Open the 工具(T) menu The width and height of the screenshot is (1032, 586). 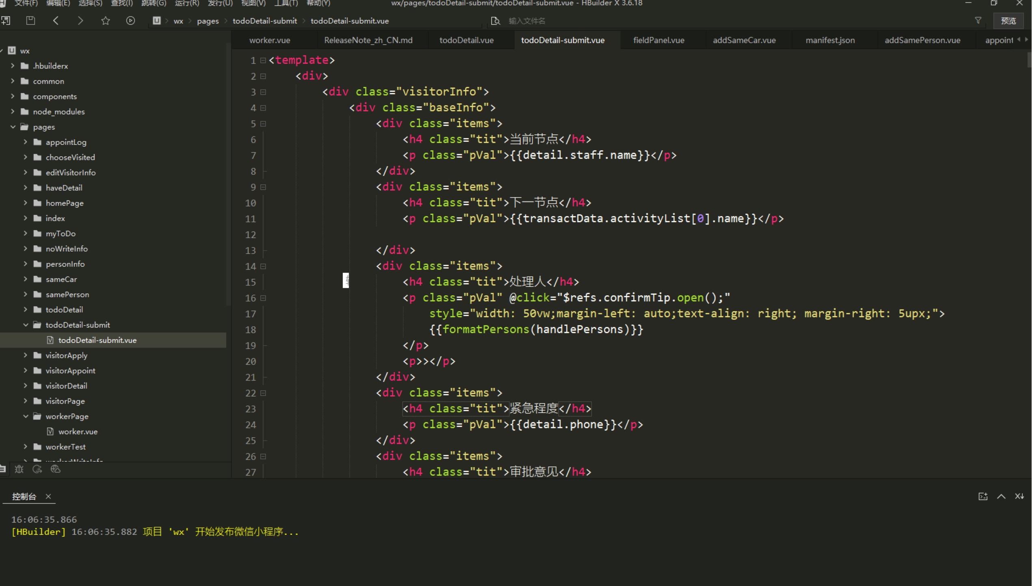point(286,3)
